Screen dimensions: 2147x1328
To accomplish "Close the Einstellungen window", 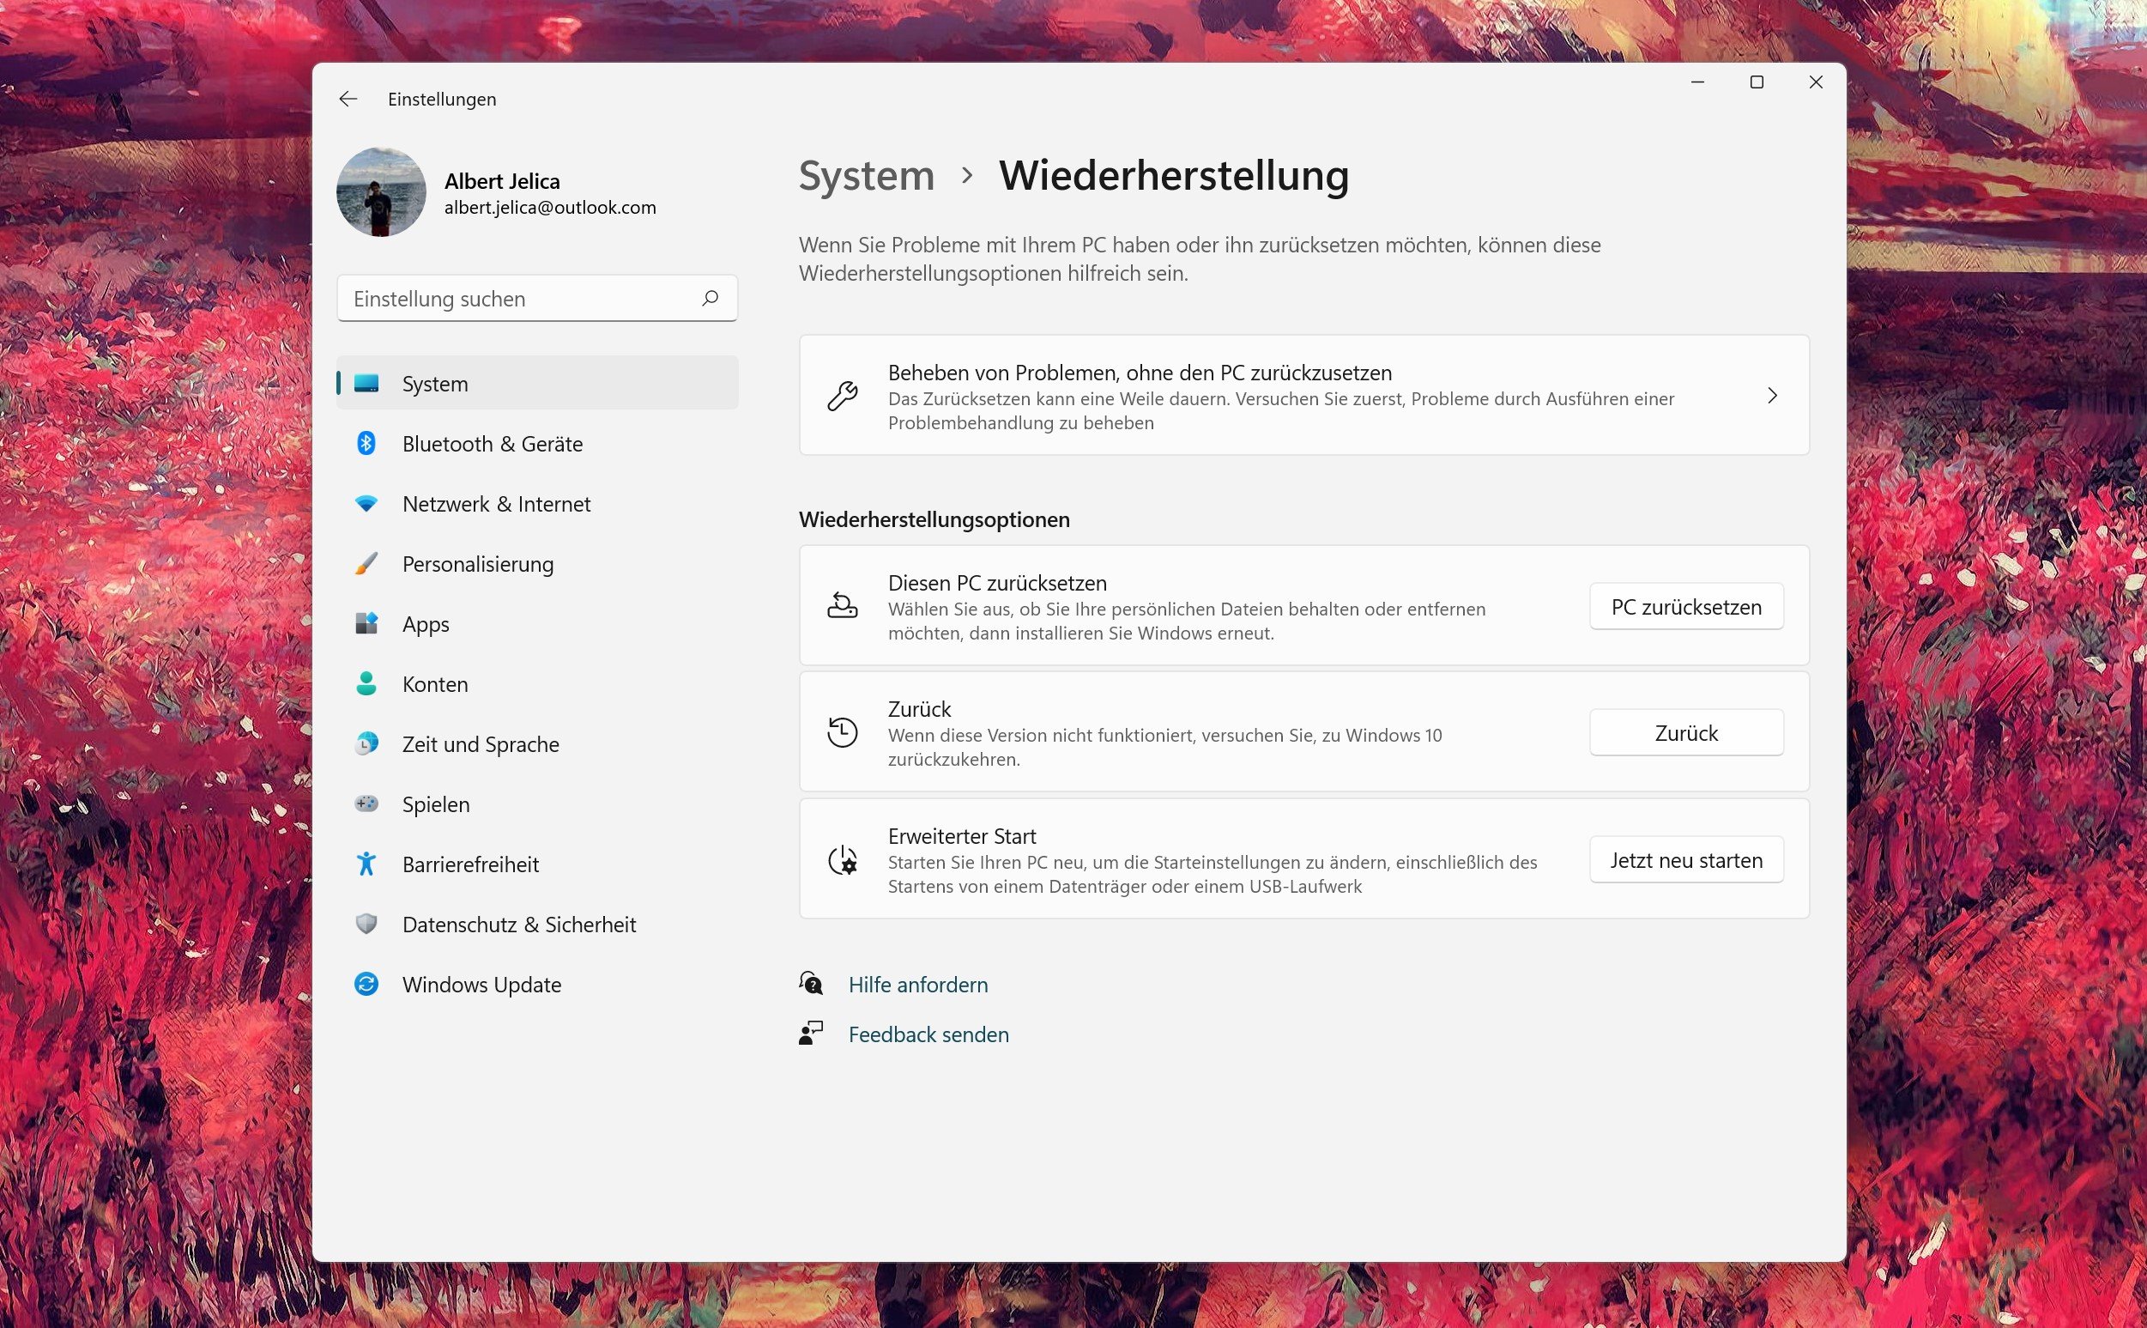I will point(1816,82).
